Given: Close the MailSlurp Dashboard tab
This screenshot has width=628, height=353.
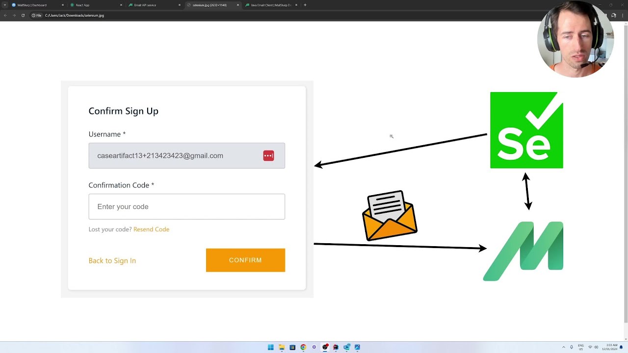Looking at the screenshot, I should click(63, 5).
